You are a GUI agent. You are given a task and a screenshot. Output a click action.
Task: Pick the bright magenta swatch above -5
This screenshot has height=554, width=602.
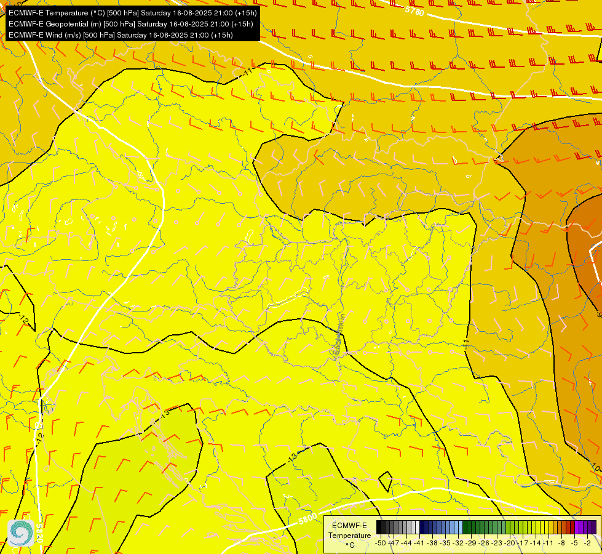click(x=577, y=527)
